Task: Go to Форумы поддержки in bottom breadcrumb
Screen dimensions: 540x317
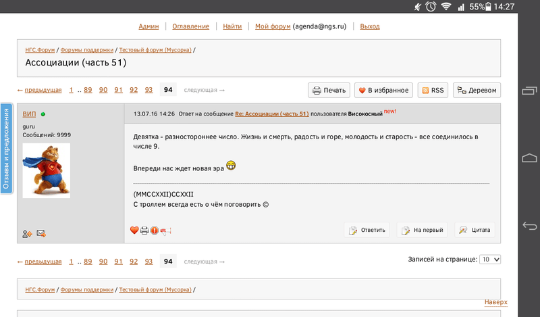Action: pyautogui.click(x=87, y=290)
